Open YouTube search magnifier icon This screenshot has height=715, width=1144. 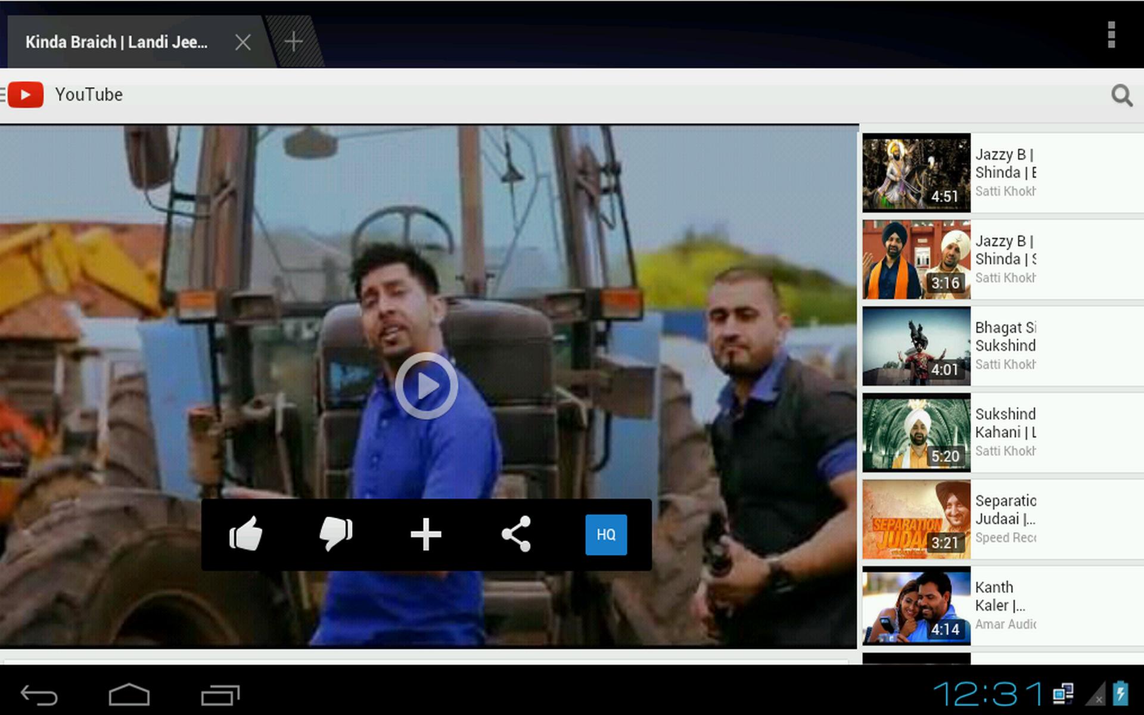[1121, 95]
